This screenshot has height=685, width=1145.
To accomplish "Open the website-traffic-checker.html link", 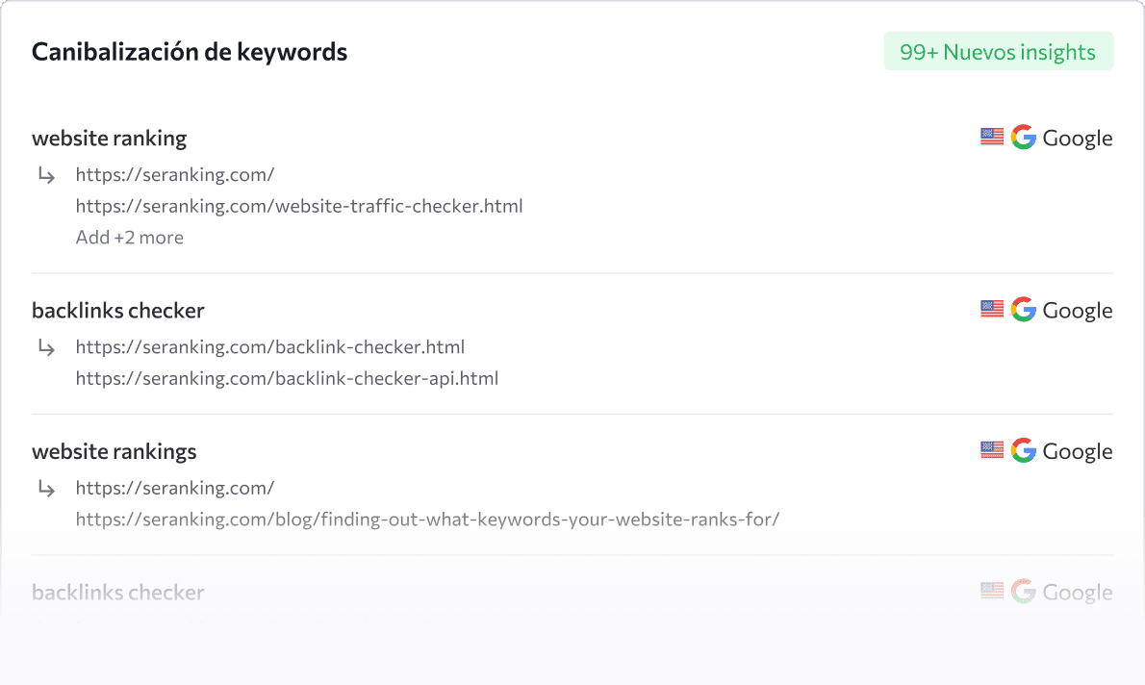I will 299,206.
